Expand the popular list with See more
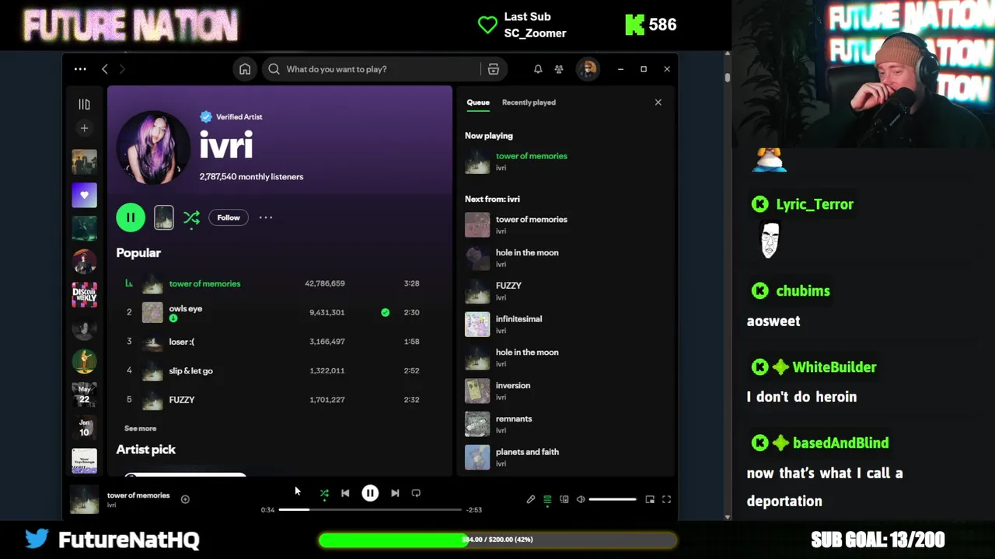Image resolution: width=995 pixels, height=559 pixels. [140, 429]
